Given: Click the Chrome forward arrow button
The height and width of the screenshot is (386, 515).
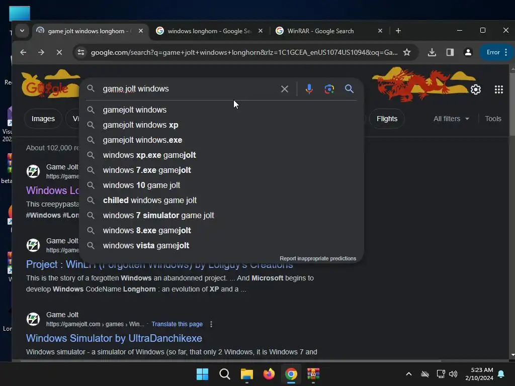Looking at the screenshot, I should (41, 52).
